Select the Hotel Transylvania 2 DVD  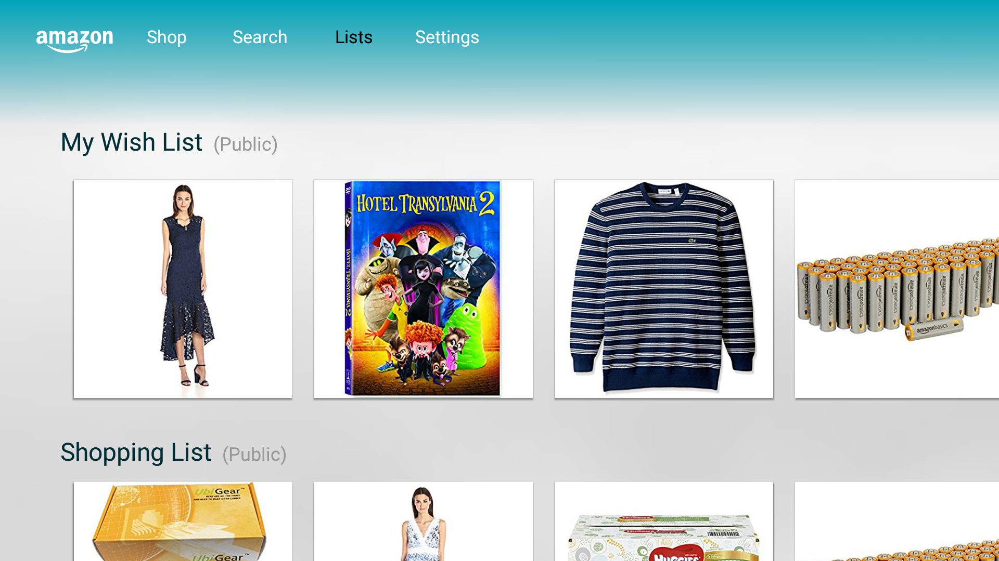pos(424,289)
